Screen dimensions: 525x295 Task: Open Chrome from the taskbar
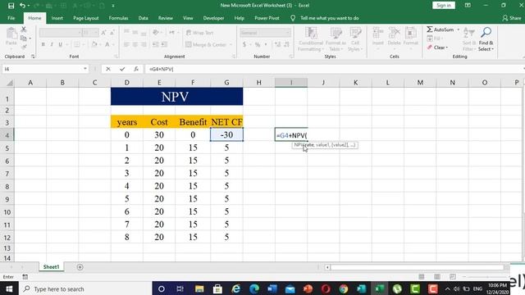click(x=343, y=288)
